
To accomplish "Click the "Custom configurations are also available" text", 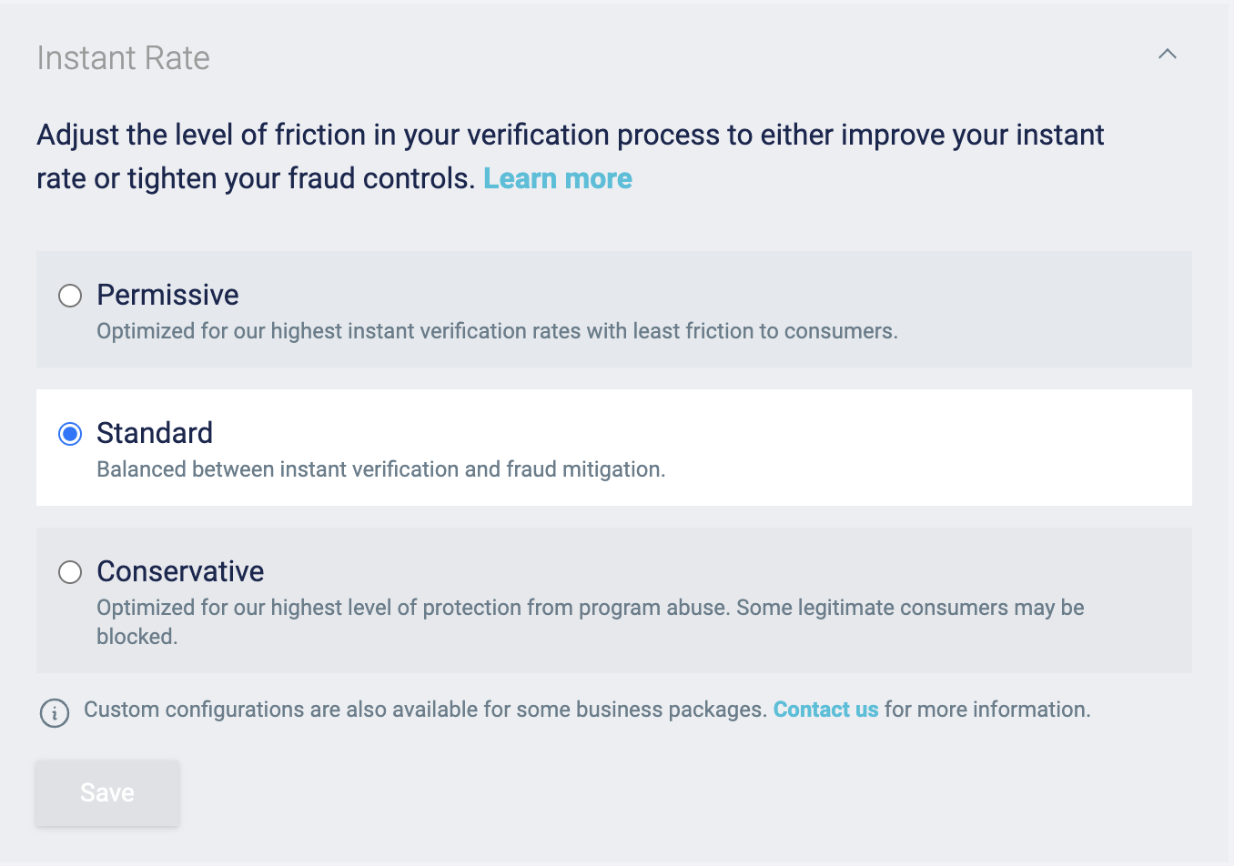I will click(425, 710).
